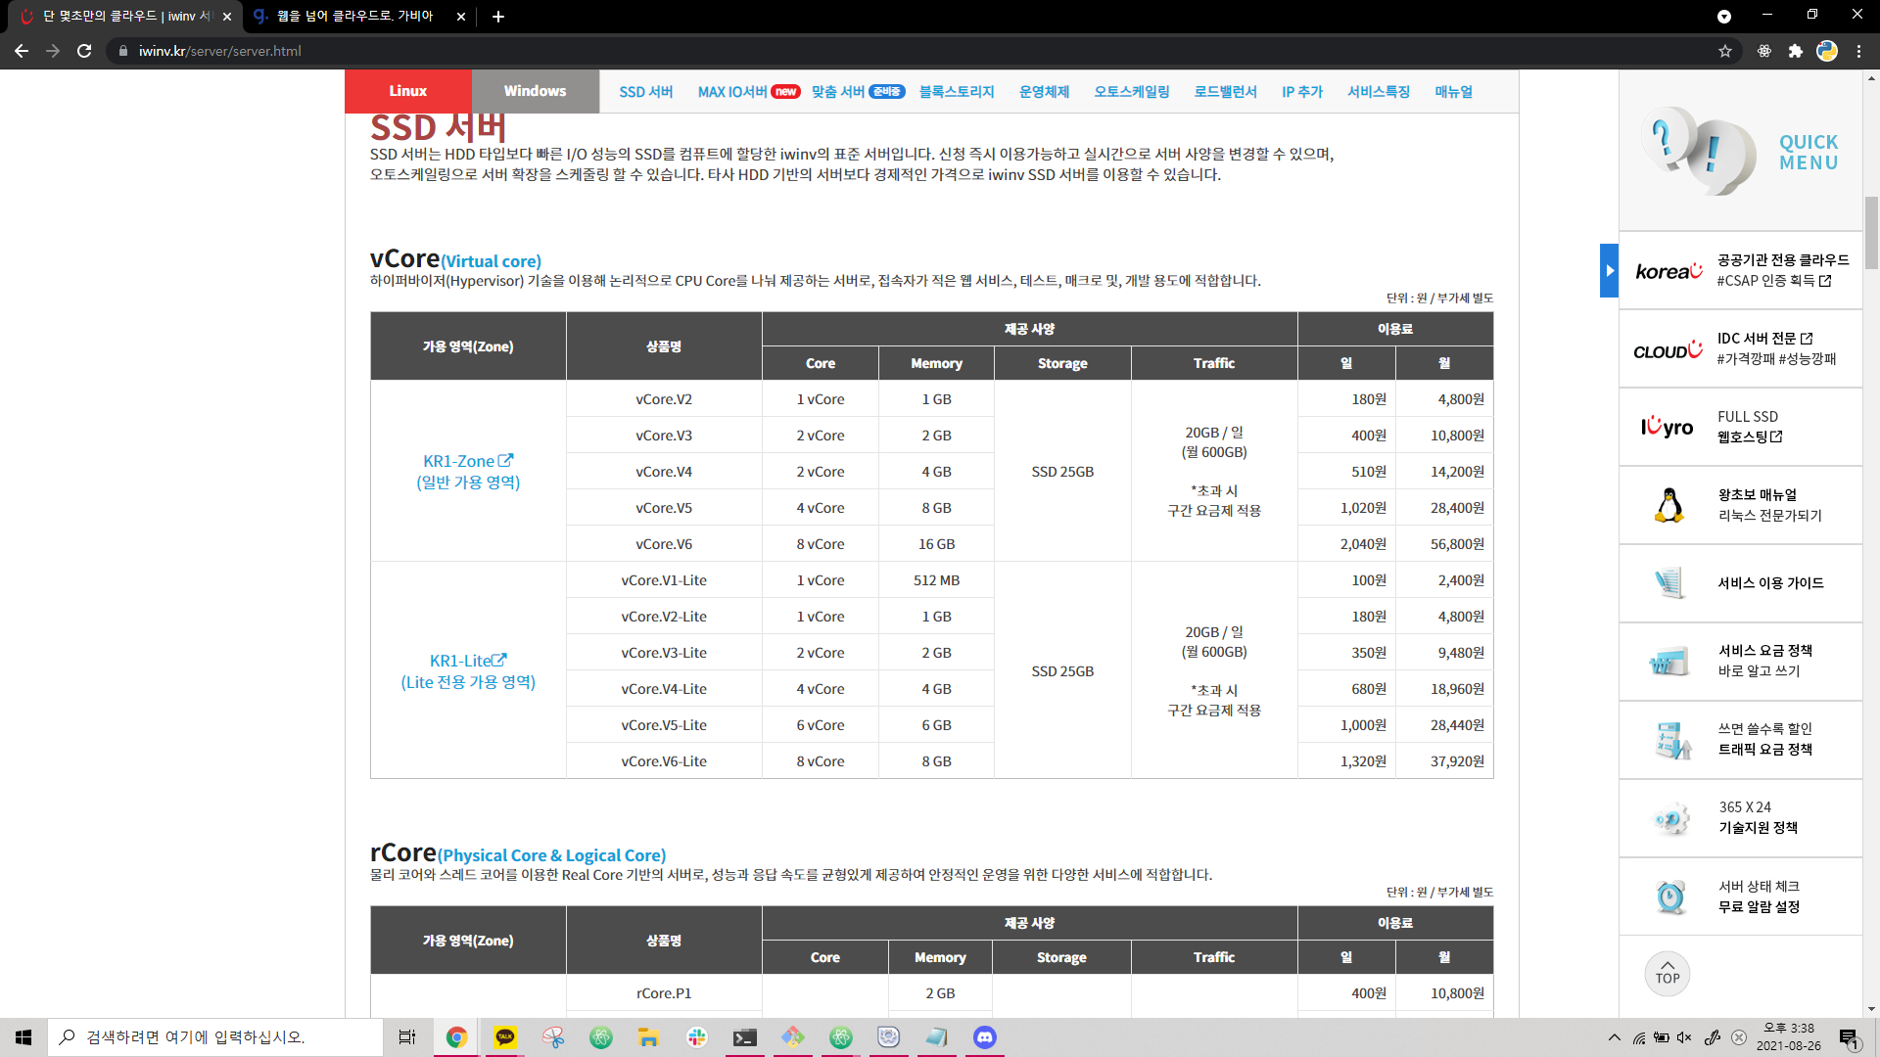Reload the page with refresh icon
The image size is (1880, 1057).
(84, 51)
